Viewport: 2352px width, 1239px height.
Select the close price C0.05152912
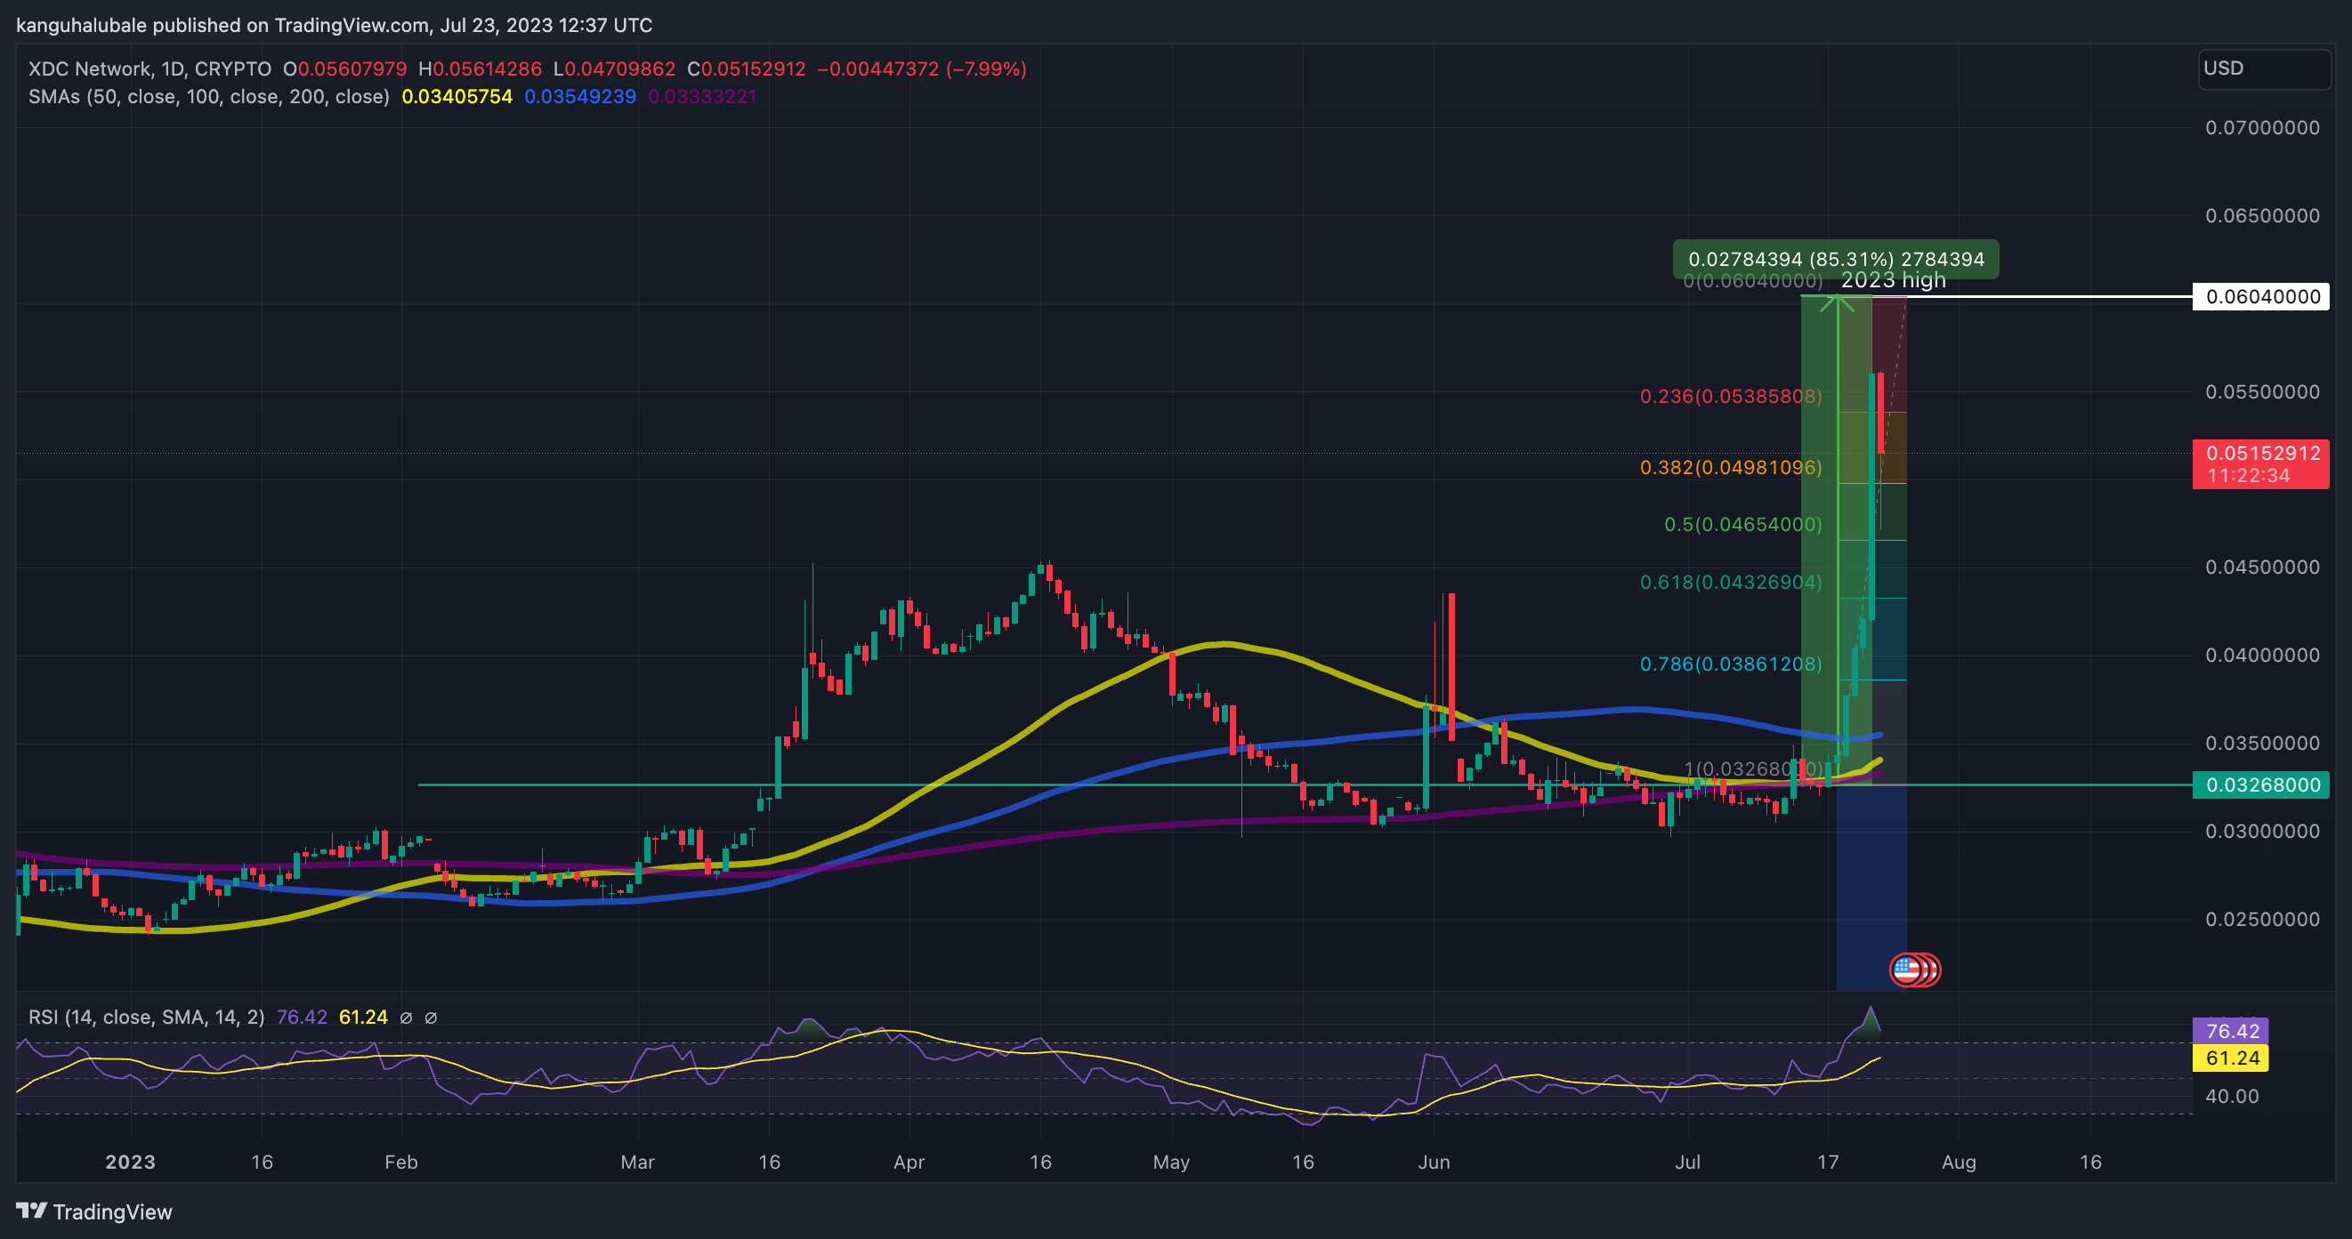(x=747, y=69)
